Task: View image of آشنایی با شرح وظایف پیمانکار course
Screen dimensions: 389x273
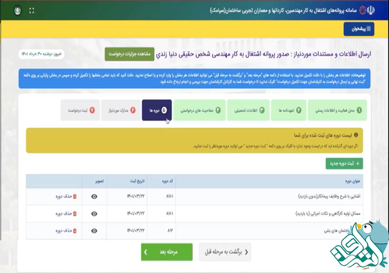Action: pyautogui.click(x=94, y=197)
